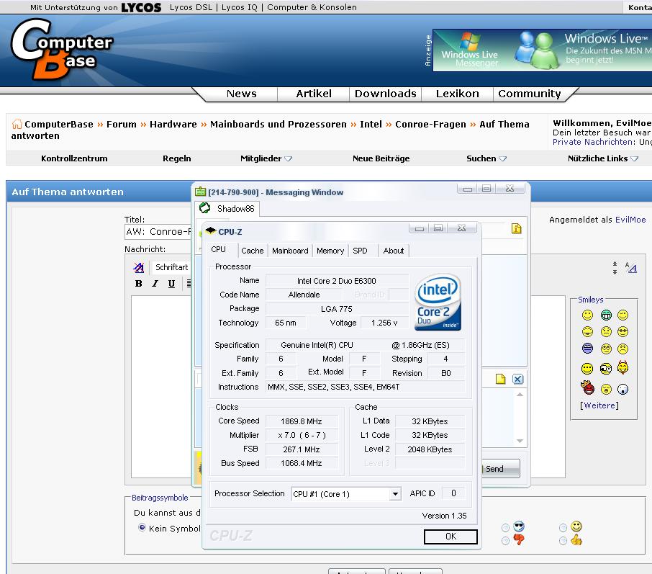Click the '2048 KBytes' Level 2 value
This screenshot has height=574, width=652.
point(430,449)
